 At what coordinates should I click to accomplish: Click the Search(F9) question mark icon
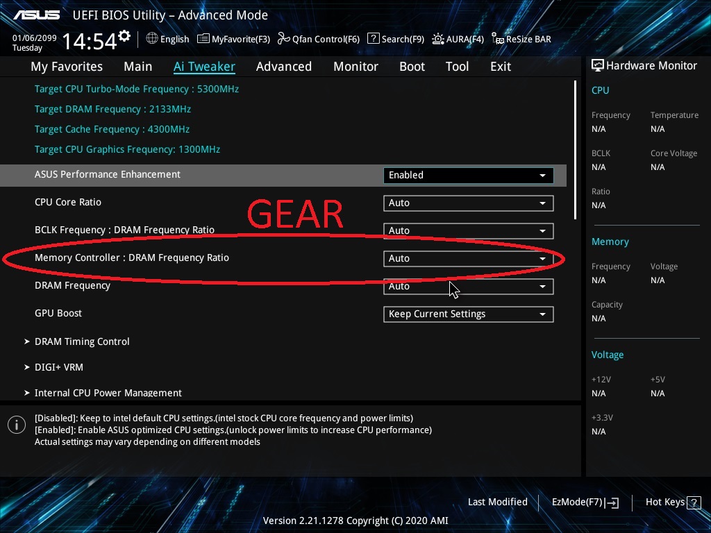373,38
